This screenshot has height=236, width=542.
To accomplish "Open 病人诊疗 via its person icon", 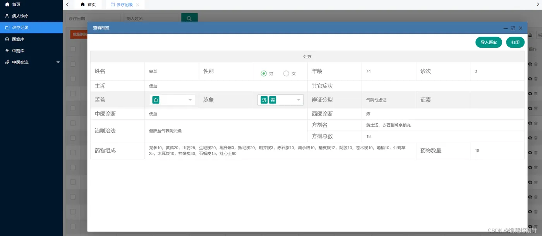I will click(7, 16).
